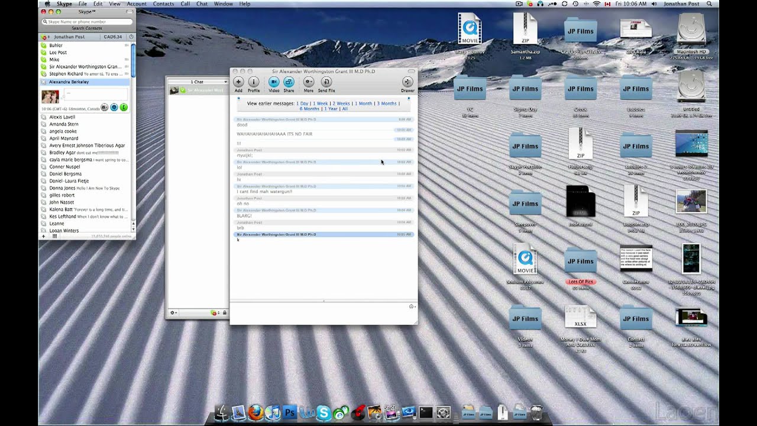Open Terminal from the Dock
This screenshot has height=426, width=757.
426,412
